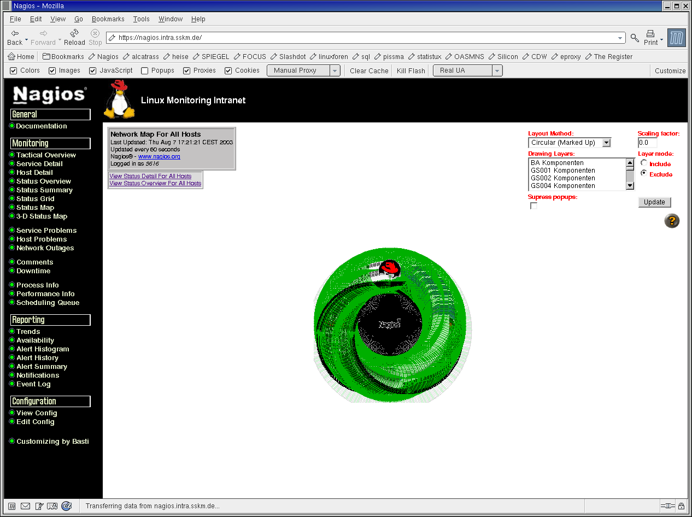Open the Bookmarks folder in personal toolbar

[63, 56]
